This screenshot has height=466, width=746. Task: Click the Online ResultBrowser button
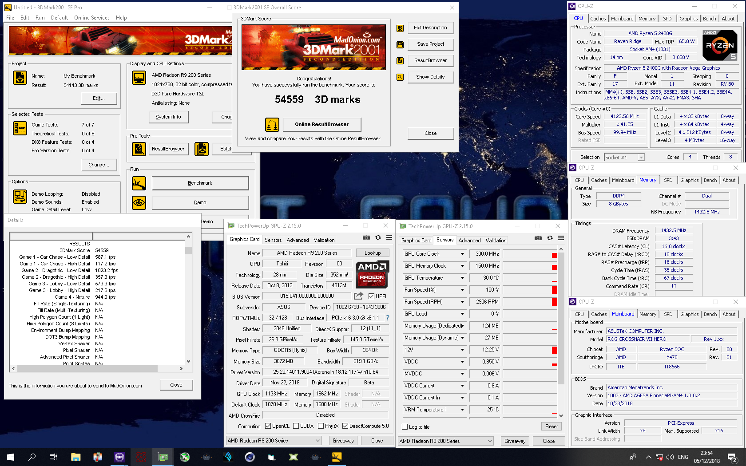(322, 125)
